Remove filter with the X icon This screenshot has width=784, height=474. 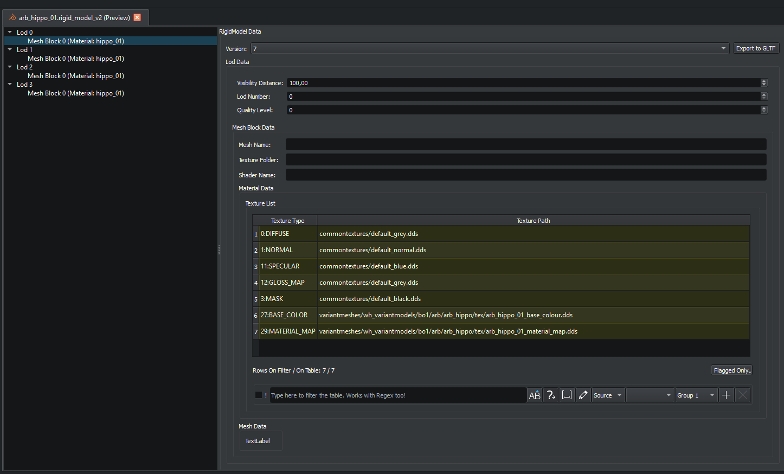point(743,395)
